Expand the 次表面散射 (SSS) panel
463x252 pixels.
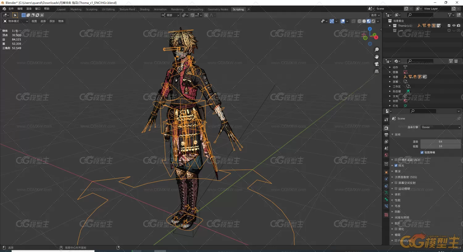(392, 177)
